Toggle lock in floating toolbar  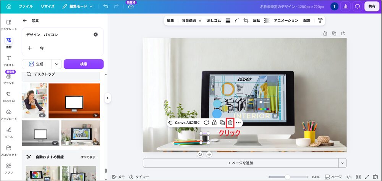[214, 123]
